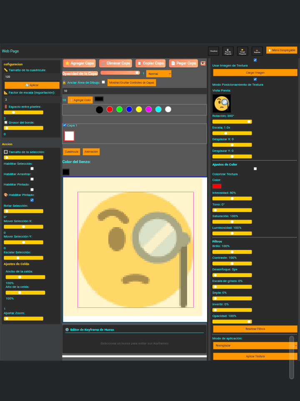This screenshot has width=300, height=401.
Task: Select the black palette circle
Action: point(100,109)
